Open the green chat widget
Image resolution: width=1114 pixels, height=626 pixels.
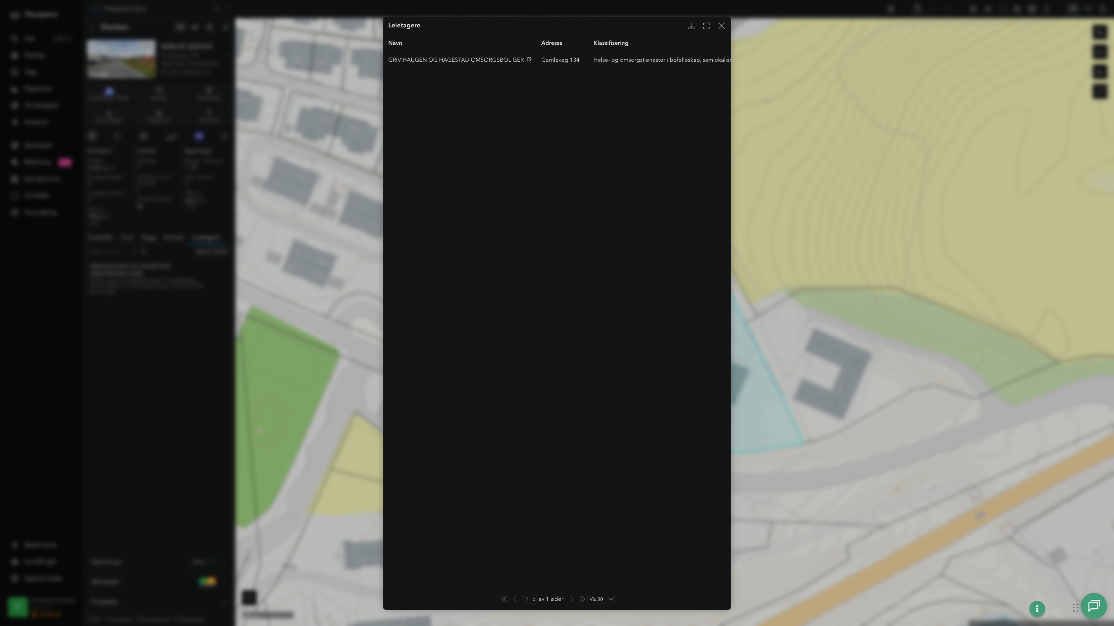[1094, 606]
